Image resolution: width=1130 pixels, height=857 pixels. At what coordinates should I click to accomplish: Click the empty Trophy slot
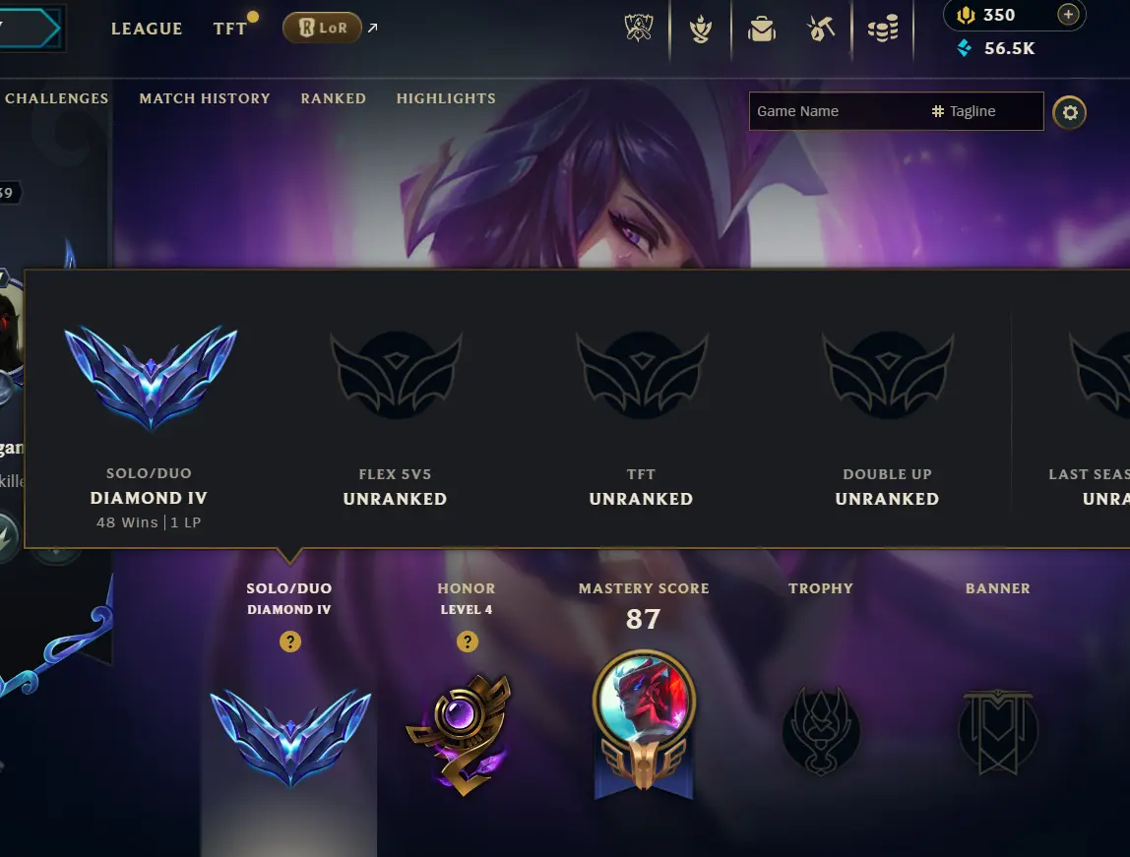(821, 730)
